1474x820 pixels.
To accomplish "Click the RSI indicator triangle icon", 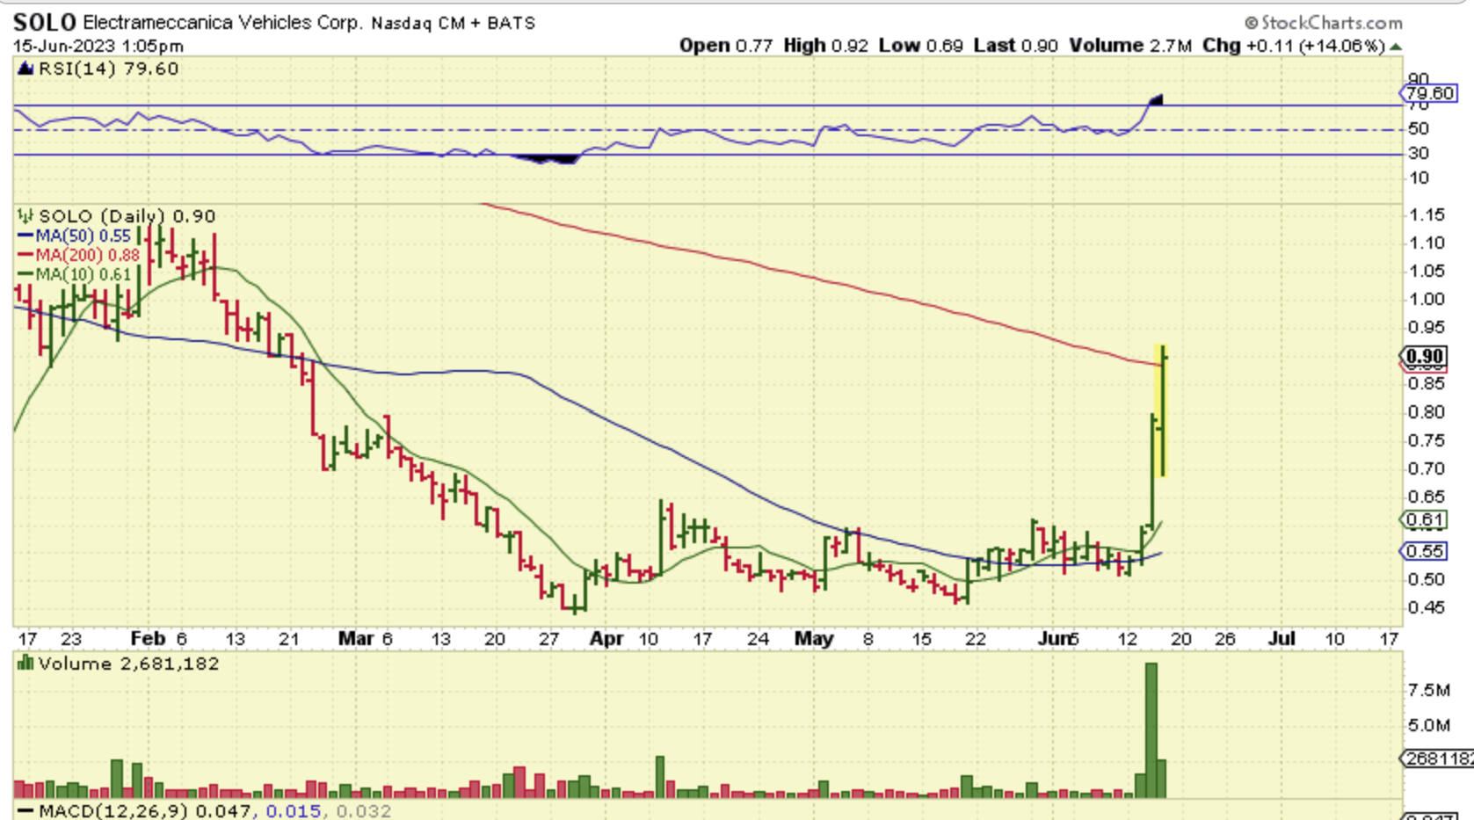I will 25,69.
